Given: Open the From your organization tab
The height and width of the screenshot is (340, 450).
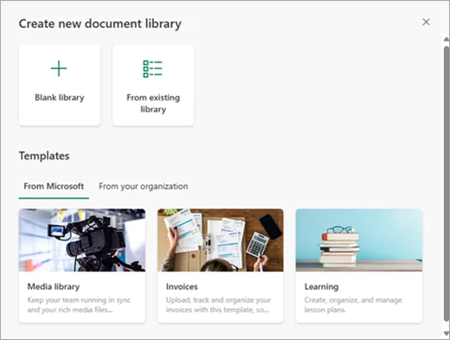Looking at the screenshot, I should click(x=144, y=186).
